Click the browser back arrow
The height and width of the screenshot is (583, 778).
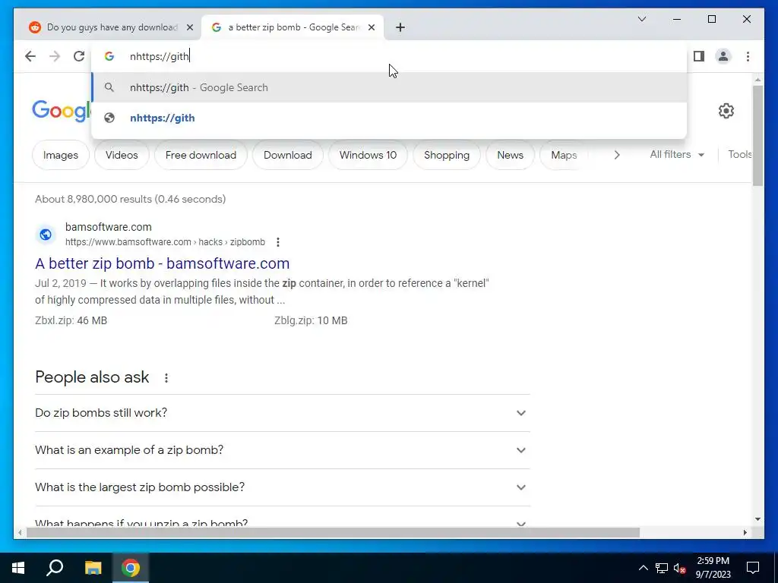(x=30, y=56)
